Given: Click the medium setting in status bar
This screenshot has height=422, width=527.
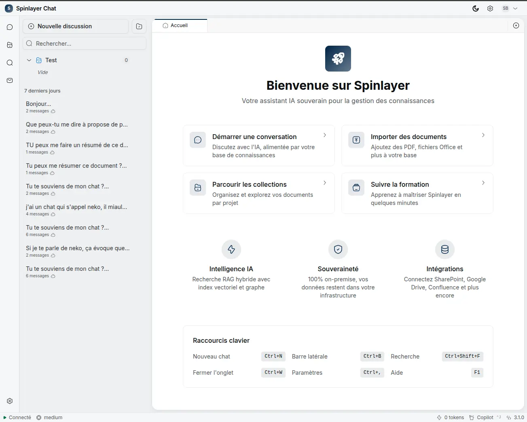Looking at the screenshot, I should pyautogui.click(x=49, y=418).
